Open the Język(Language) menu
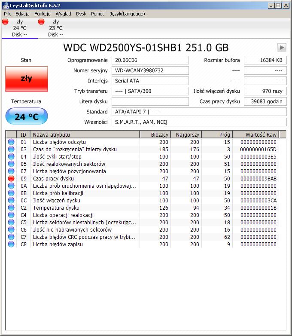 127,14
